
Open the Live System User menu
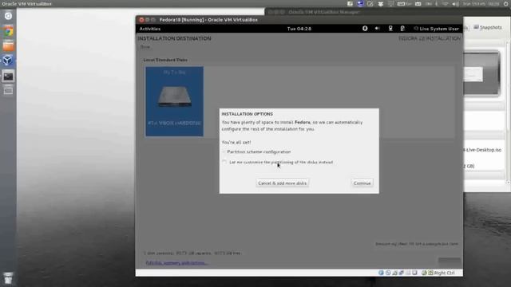tap(437, 29)
